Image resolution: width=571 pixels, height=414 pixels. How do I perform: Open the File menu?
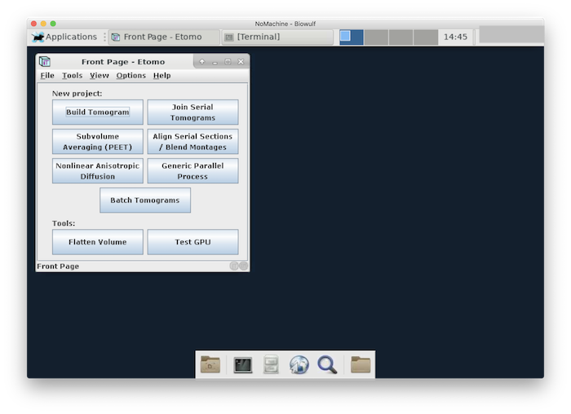coord(47,76)
